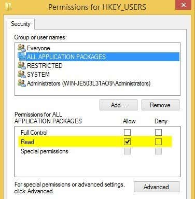Click the Everyone group icon
This screenshot has height=199, width=195.
(x=22, y=48)
